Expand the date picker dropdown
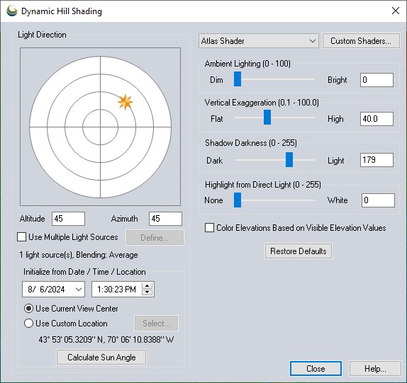This screenshot has height=383, width=407. (79, 289)
